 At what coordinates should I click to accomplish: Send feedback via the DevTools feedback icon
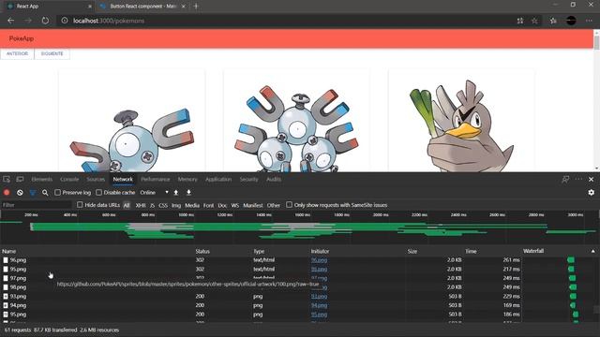click(x=565, y=179)
